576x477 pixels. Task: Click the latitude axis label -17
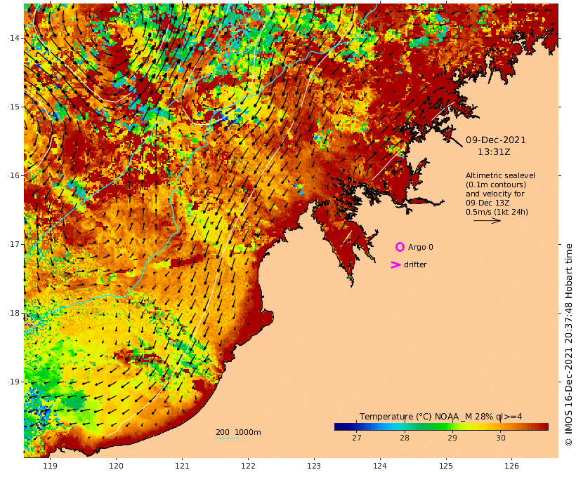13,244
